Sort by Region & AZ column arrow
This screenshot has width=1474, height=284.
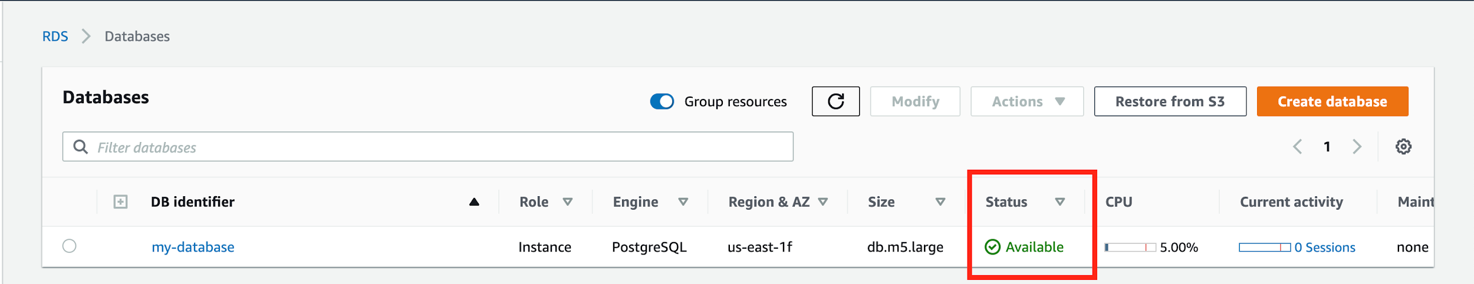[x=823, y=202]
